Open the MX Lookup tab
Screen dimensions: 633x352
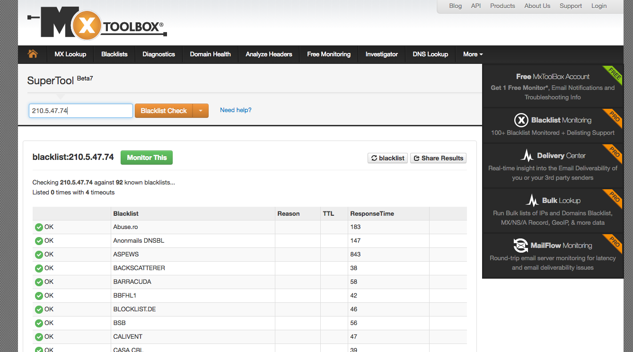point(70,54)
